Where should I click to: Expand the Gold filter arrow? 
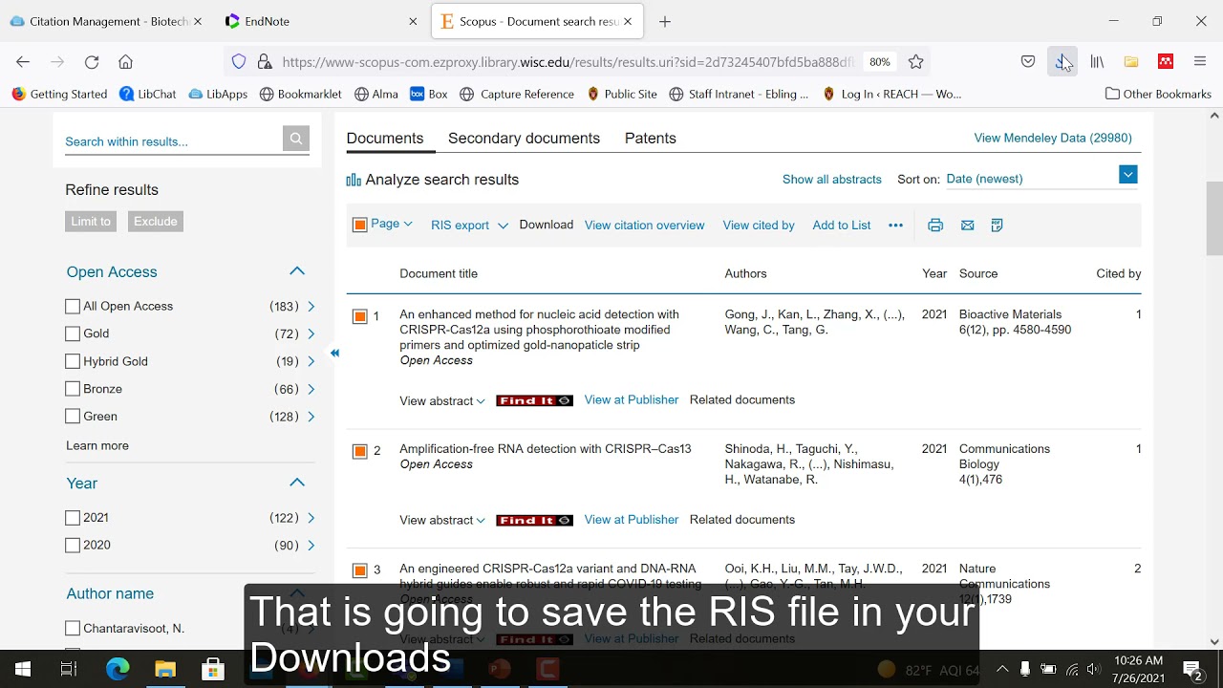click(x=311, y=334)
